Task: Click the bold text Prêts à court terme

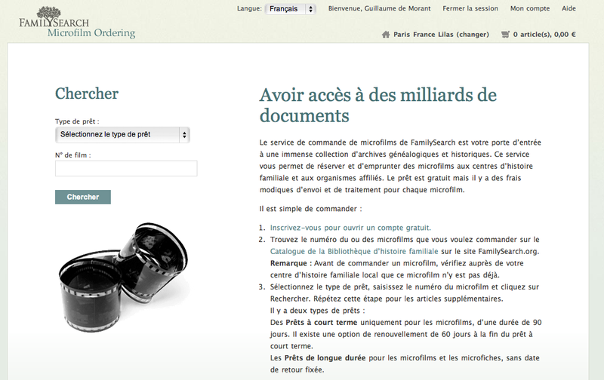Action: (322, 323)
